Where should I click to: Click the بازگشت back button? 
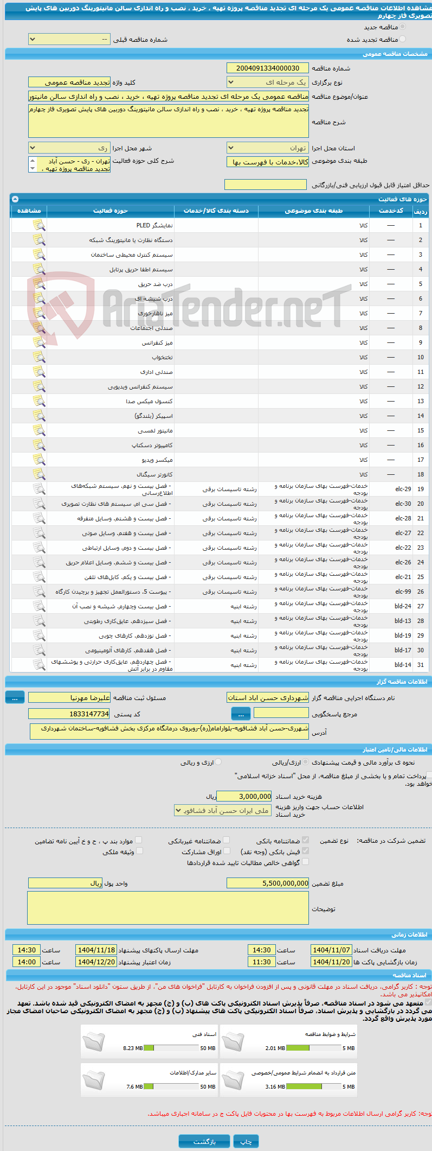[204, 1141]
